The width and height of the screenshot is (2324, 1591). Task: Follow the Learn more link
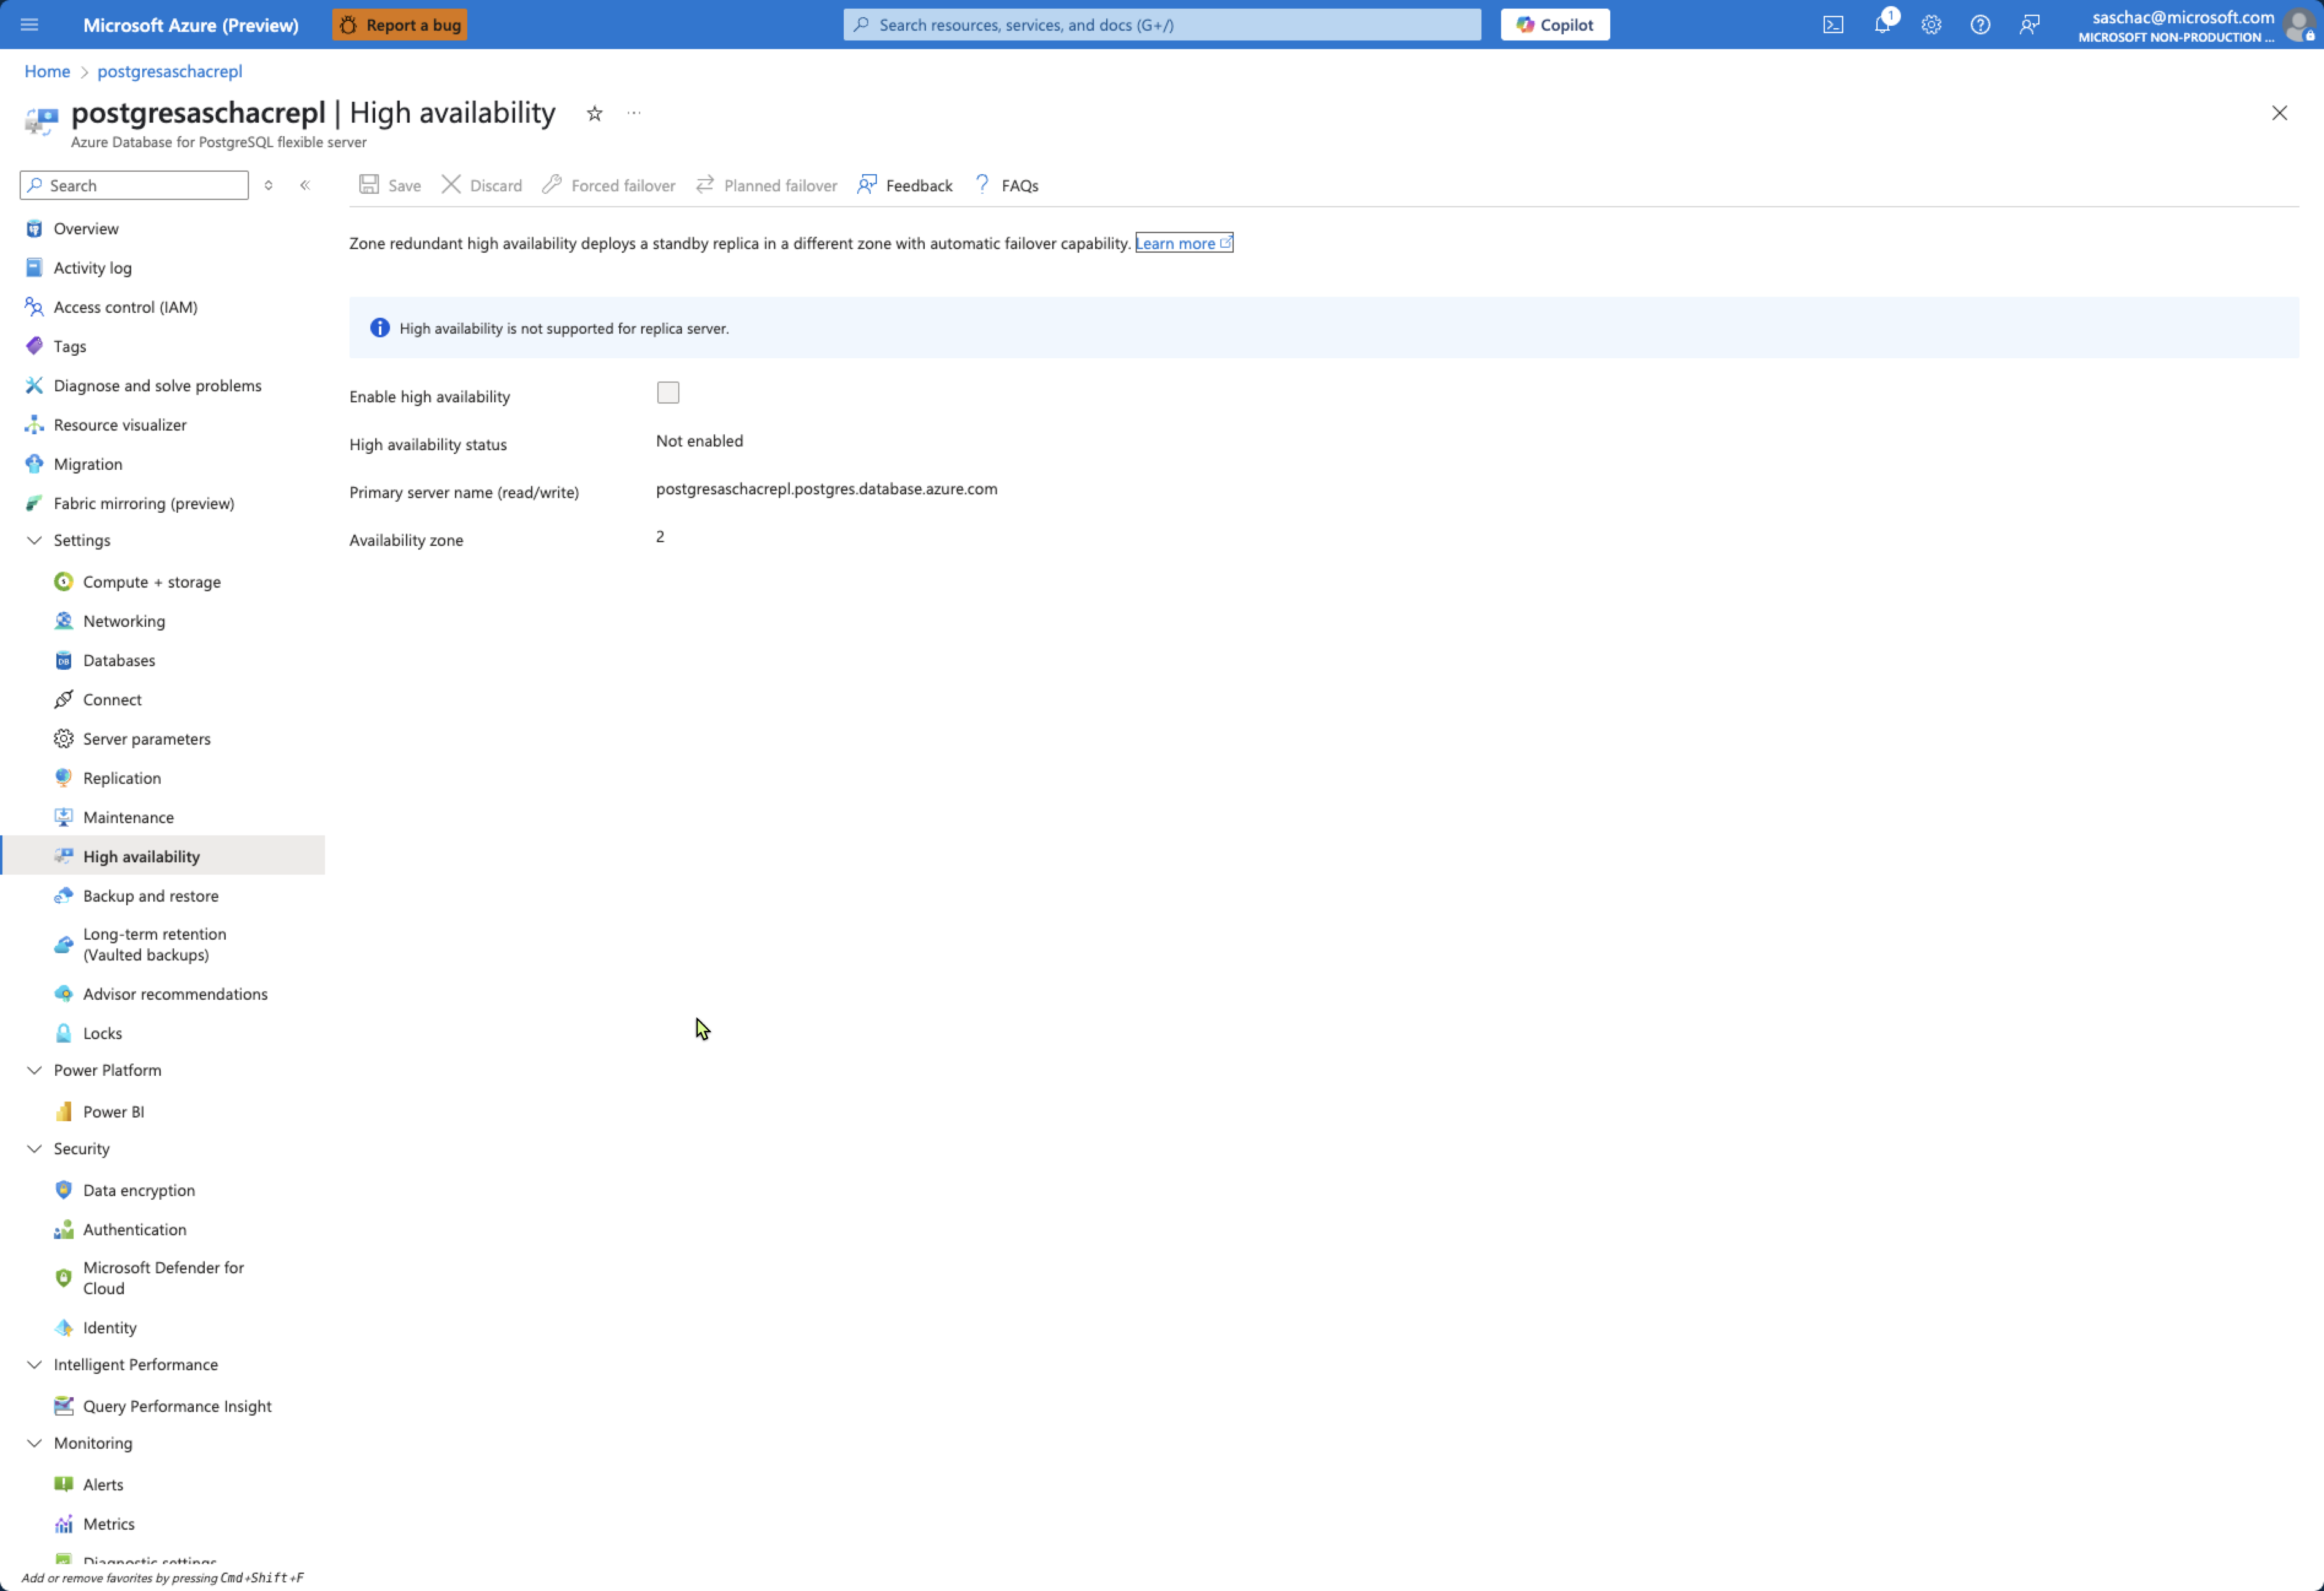click(1184, 243)
